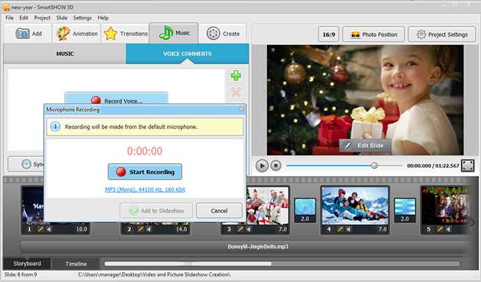Click the red X delete icon
This screenshot has height=282, width=481.
point(236,92)
